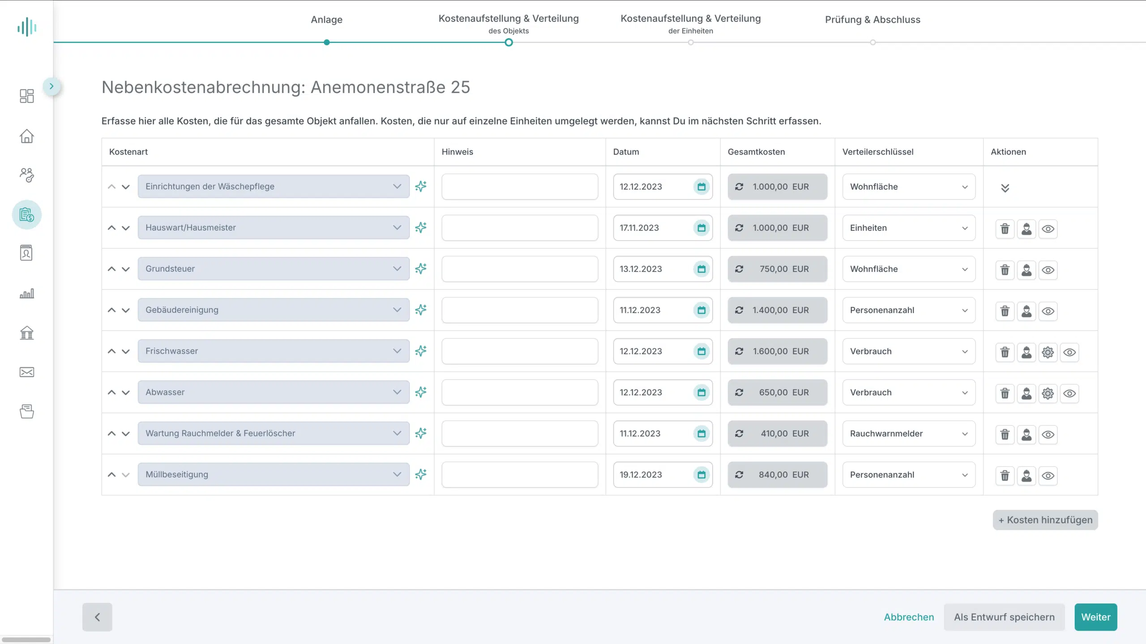This screenshot has height=644, width=1146.
Task: Open Kostenart dropdown Einrichtungen der Wäschepflege
Action: [274, 186]
